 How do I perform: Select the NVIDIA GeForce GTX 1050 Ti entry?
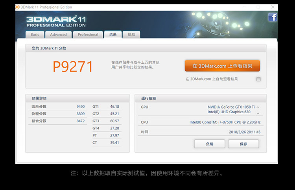231,107
